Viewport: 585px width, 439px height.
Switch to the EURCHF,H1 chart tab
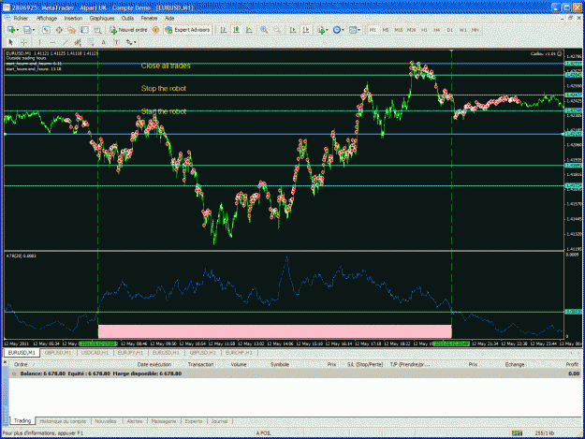pos(239,353)
